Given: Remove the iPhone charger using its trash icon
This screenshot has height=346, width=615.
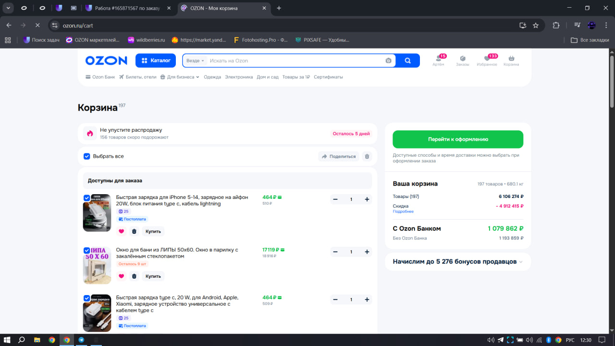Looking at the screenshot, I should (134, 231).
